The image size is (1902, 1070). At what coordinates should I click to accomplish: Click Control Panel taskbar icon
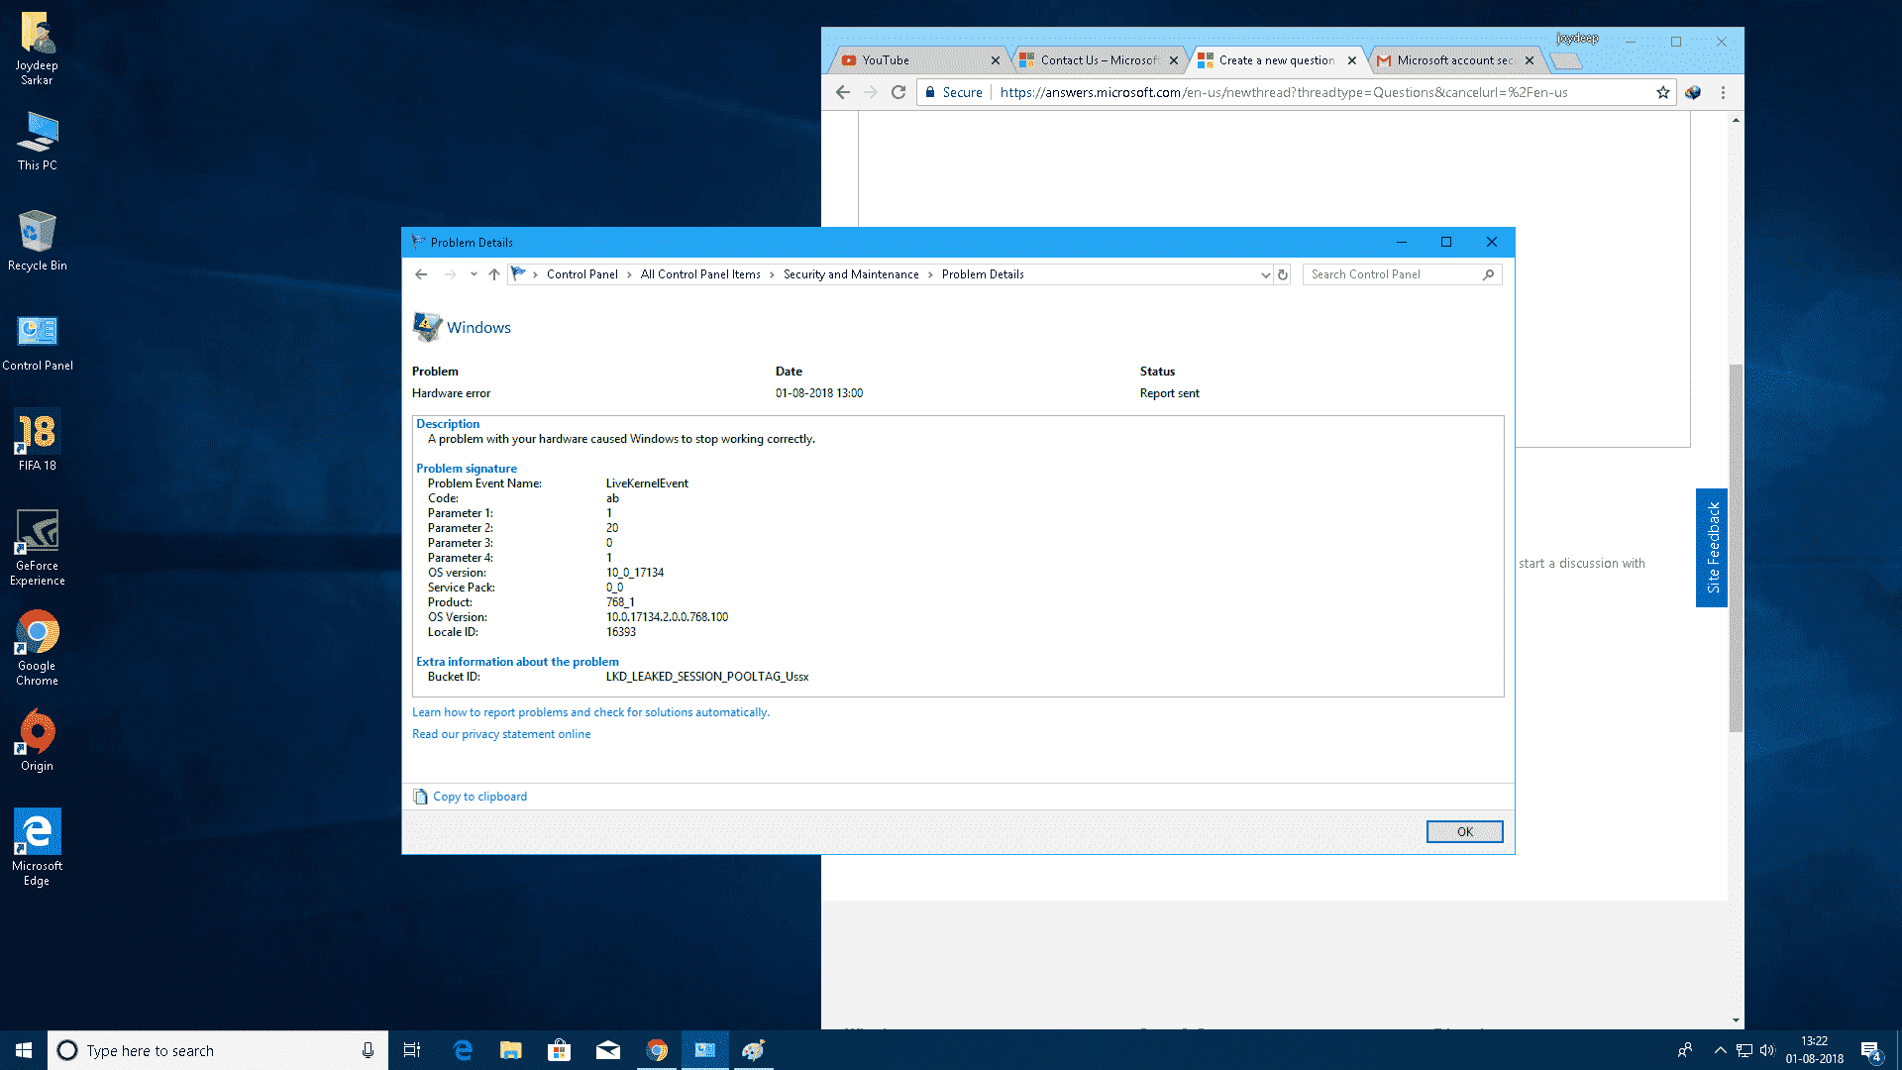pyautogui.click(x=704, y=1050)
